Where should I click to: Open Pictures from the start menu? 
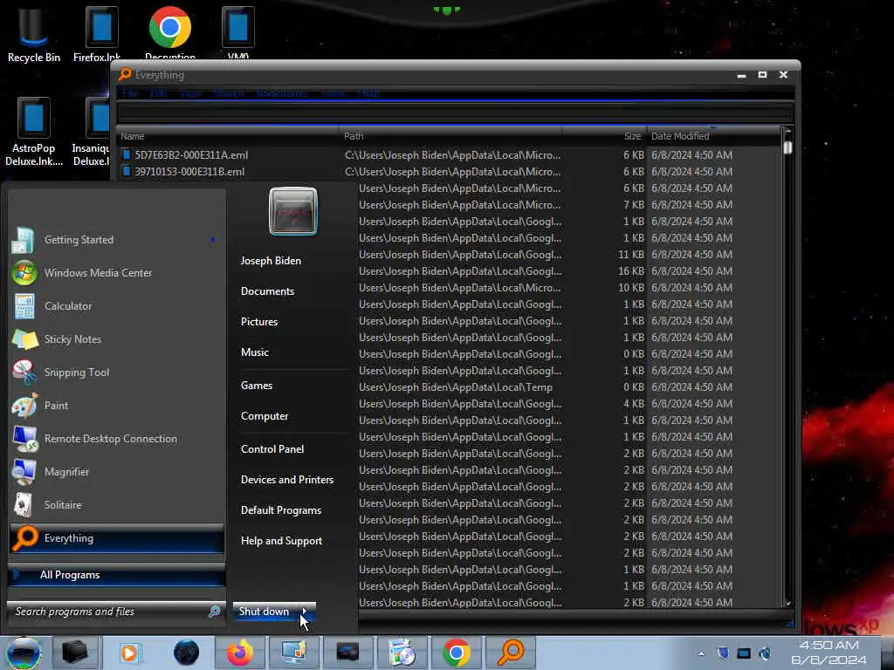coord(259,322)
